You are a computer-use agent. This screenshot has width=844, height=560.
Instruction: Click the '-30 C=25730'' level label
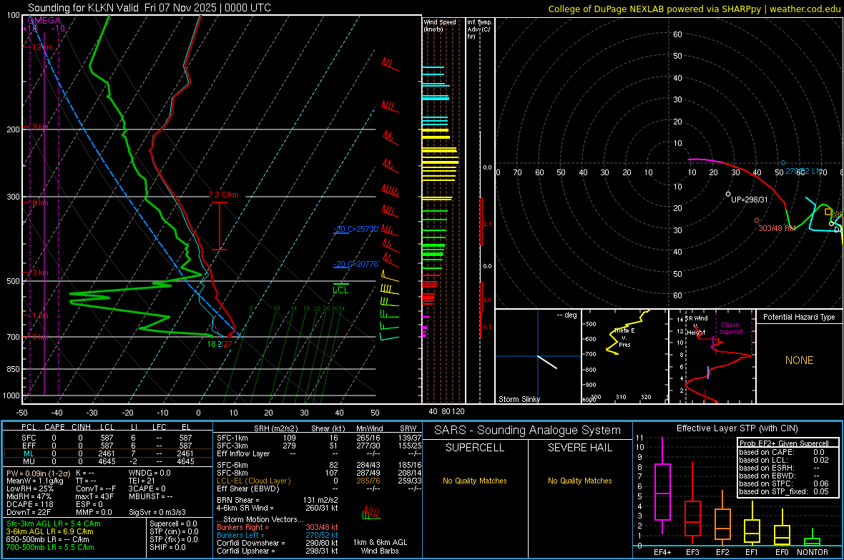click(x=356, y=229)
